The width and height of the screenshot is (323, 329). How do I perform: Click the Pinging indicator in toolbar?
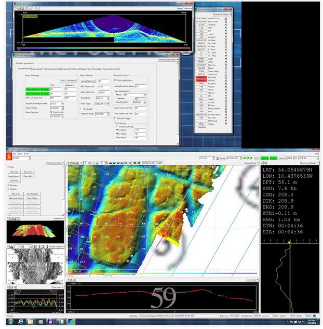click(273, 157)
